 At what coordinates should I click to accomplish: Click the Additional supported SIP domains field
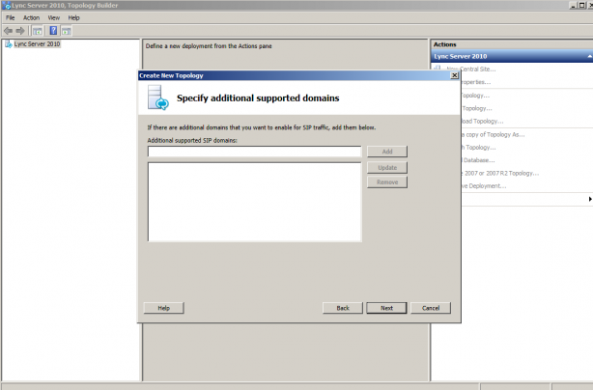255,152
